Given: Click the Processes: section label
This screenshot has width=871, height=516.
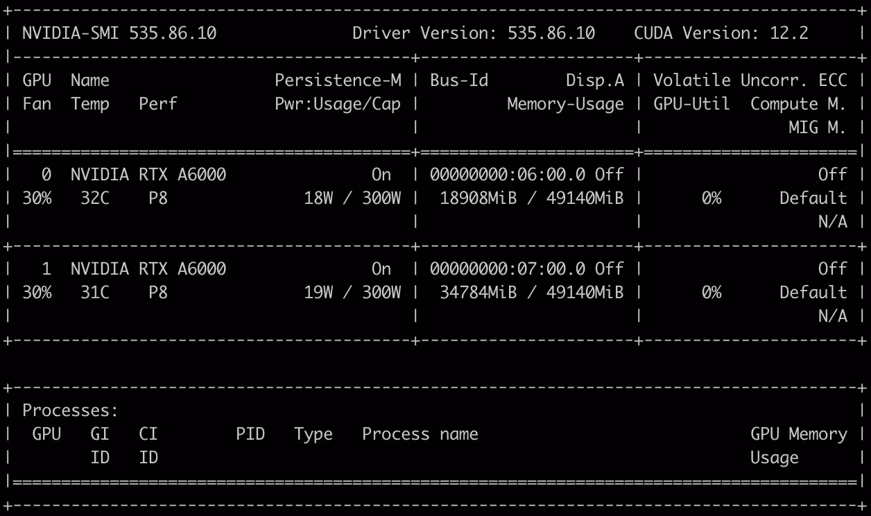Looking at the screenshot, I should [x=70, y=411].
